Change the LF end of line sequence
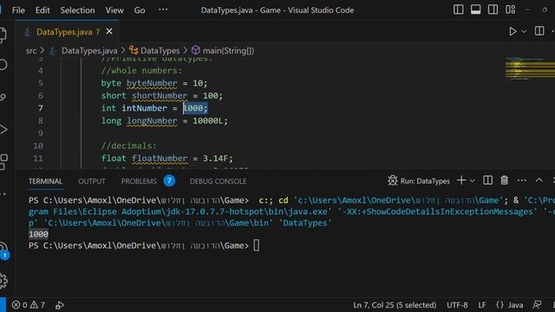The image size is (555, 312). [x=482, y=305]
